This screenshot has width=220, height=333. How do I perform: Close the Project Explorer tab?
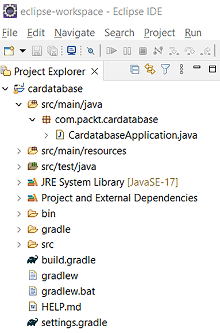point(95,71)
